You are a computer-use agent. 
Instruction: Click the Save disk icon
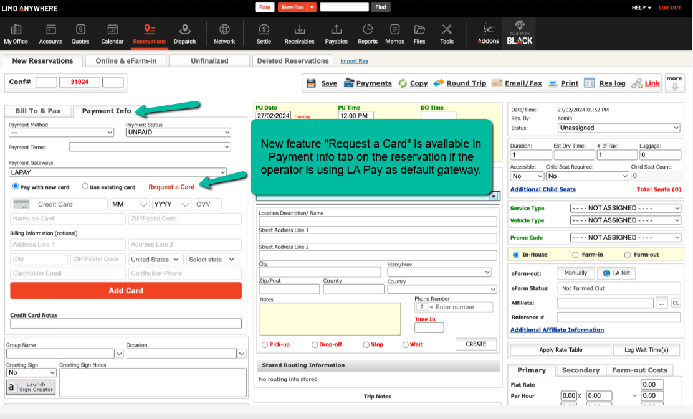tap(312, 83)
